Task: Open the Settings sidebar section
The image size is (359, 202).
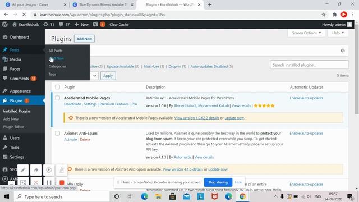Action: tap(17, 157)
